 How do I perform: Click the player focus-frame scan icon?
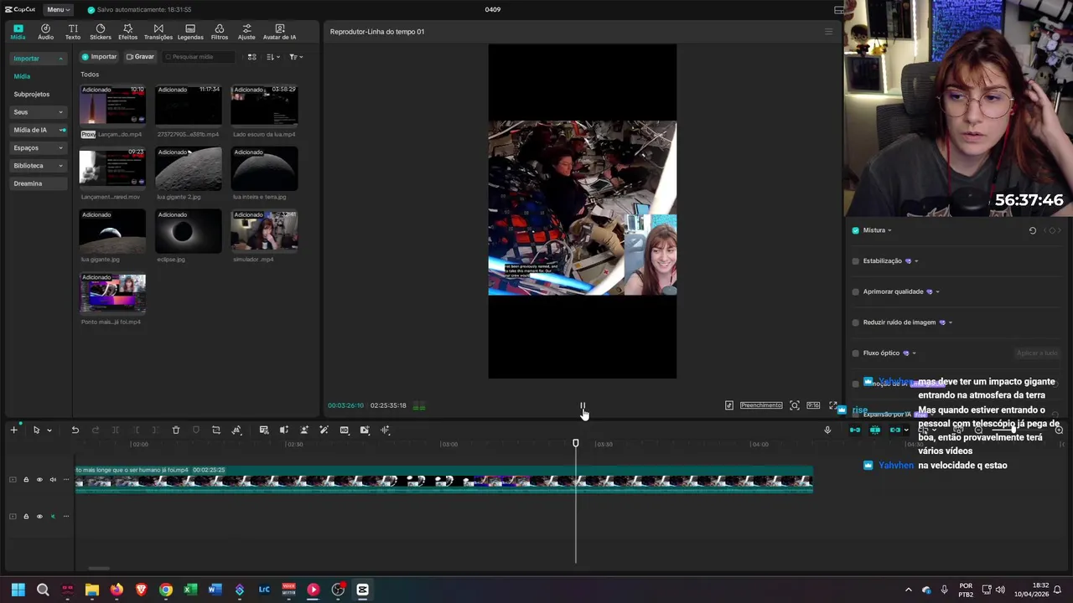pyautogui.click(x=795, y=405)
